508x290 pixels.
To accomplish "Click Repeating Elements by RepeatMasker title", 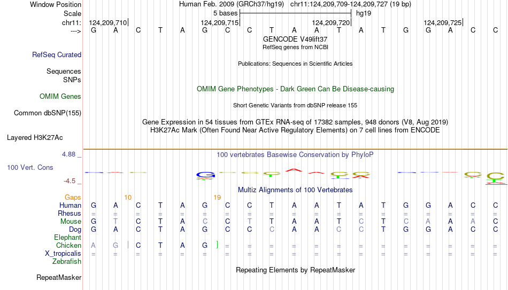I will [295, 270].
